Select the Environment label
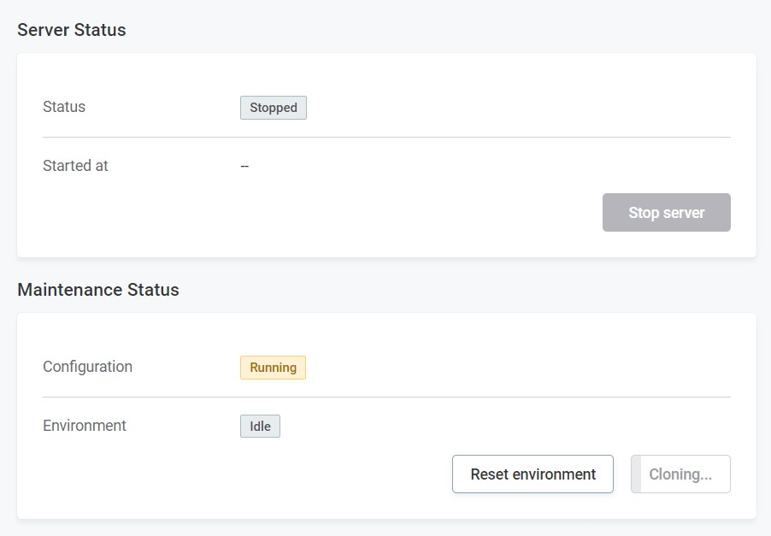Viewport: 771px width, 536px height. [85, 426]
